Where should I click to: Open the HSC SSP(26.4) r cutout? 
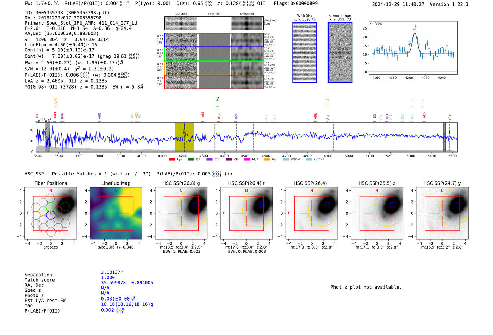[x=246, y=213]
